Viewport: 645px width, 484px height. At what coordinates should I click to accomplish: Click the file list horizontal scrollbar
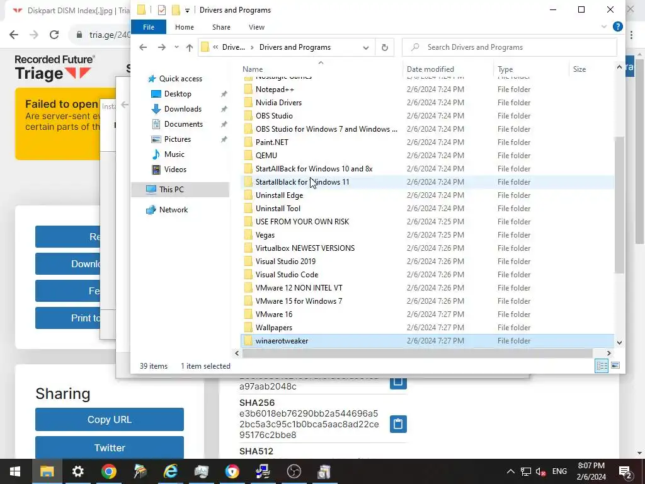[x=417, y=353]
